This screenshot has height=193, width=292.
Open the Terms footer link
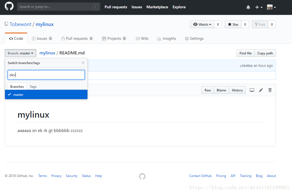pyautogui.click(x=42, y=176)
